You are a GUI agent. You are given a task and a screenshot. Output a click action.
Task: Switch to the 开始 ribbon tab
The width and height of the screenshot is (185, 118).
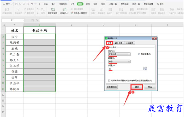[x=46, y=4]
